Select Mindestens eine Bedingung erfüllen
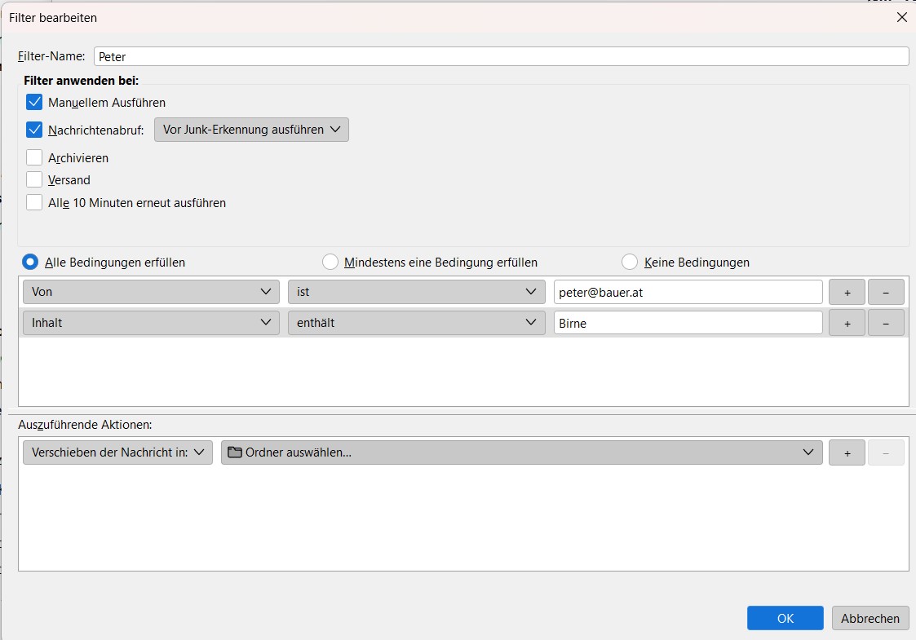This screenshot has height=640, width=916. pos(330,263)
